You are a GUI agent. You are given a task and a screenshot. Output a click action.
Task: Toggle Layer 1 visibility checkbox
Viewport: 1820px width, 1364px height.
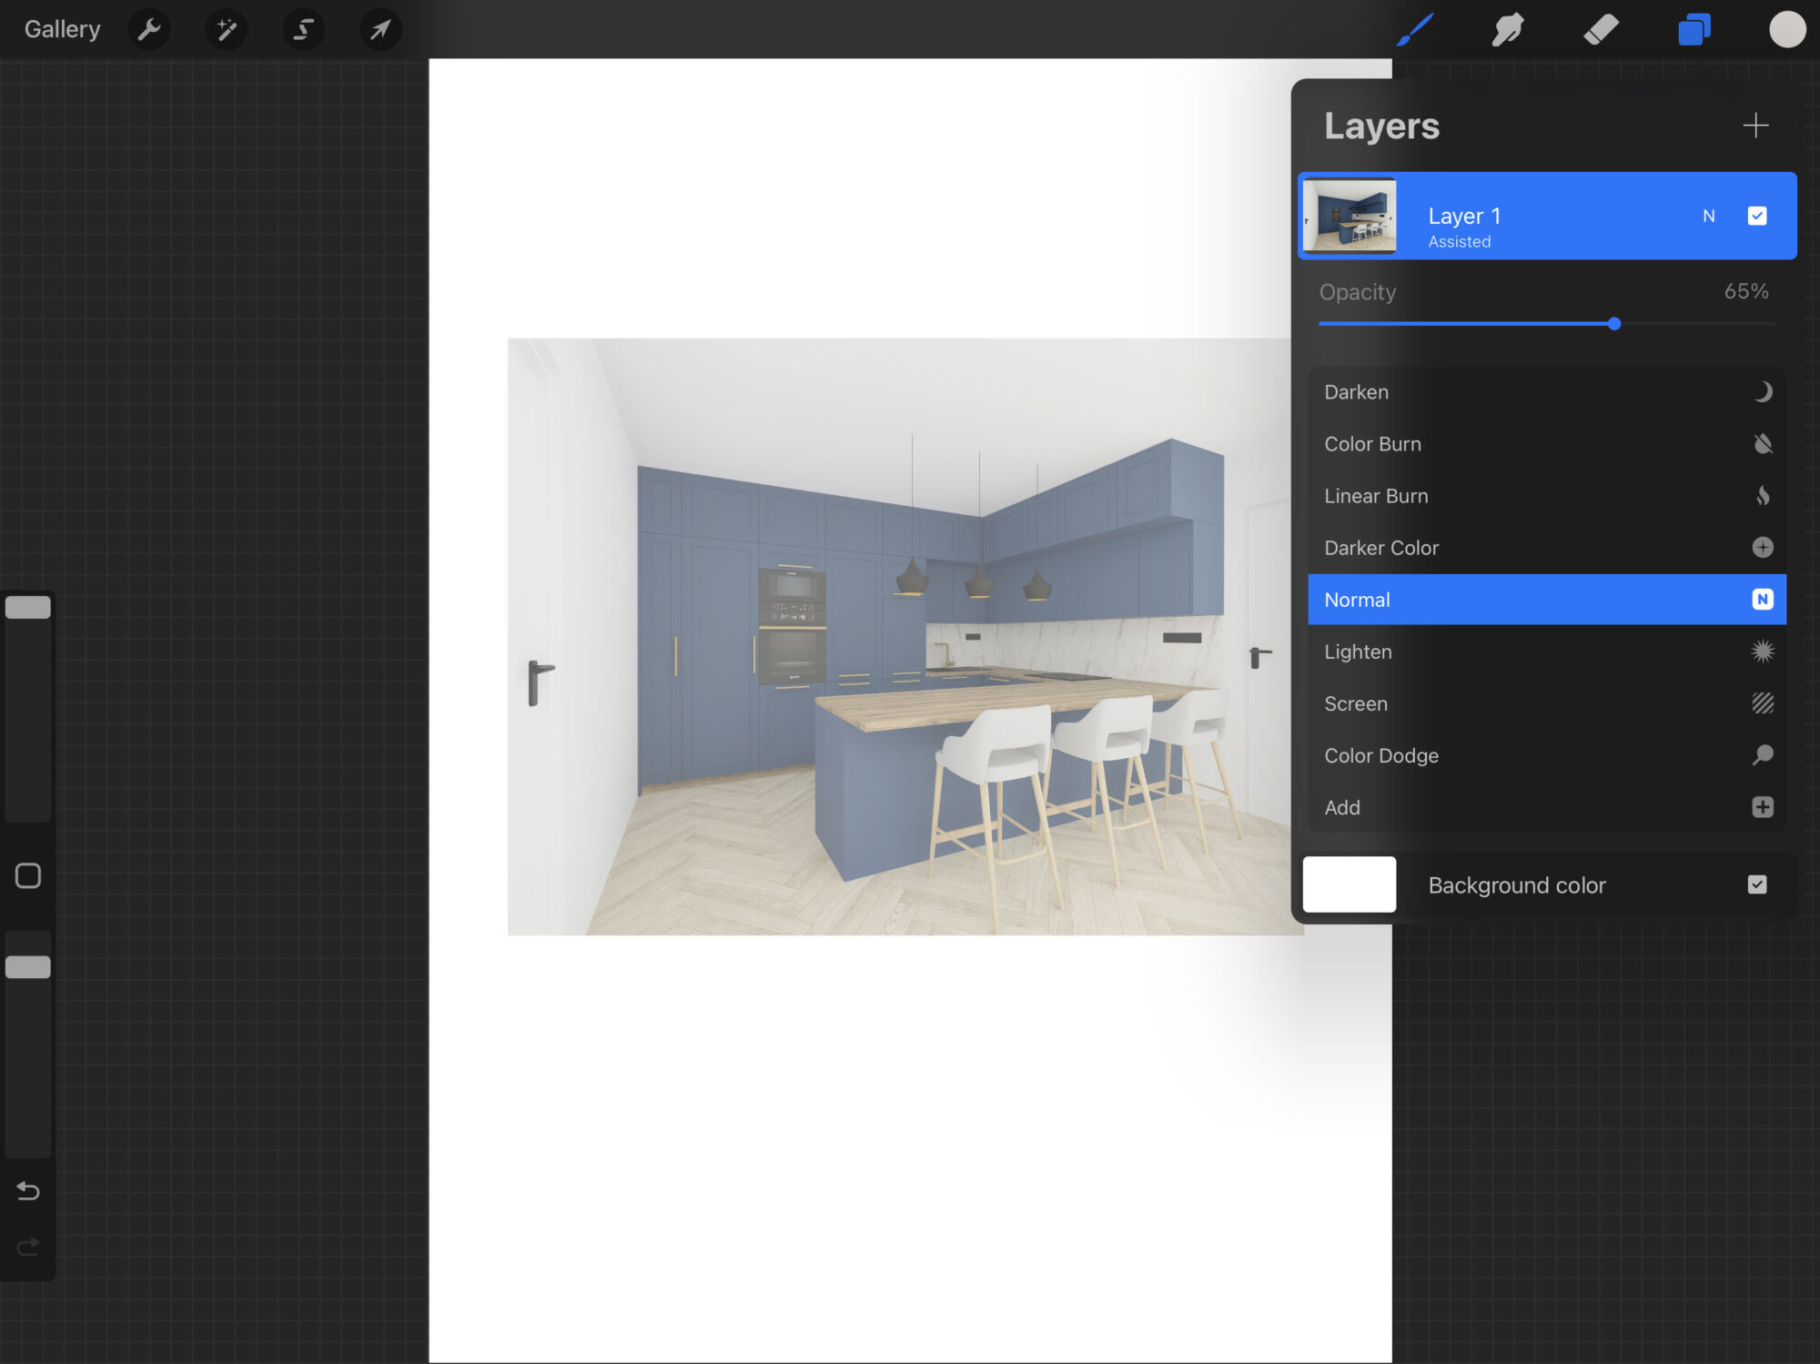tap(1757, 216)
